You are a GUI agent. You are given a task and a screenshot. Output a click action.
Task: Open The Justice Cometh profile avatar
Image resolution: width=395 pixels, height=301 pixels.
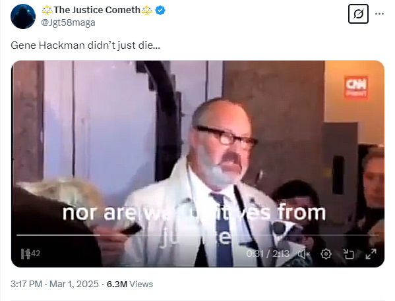[23, 16]
